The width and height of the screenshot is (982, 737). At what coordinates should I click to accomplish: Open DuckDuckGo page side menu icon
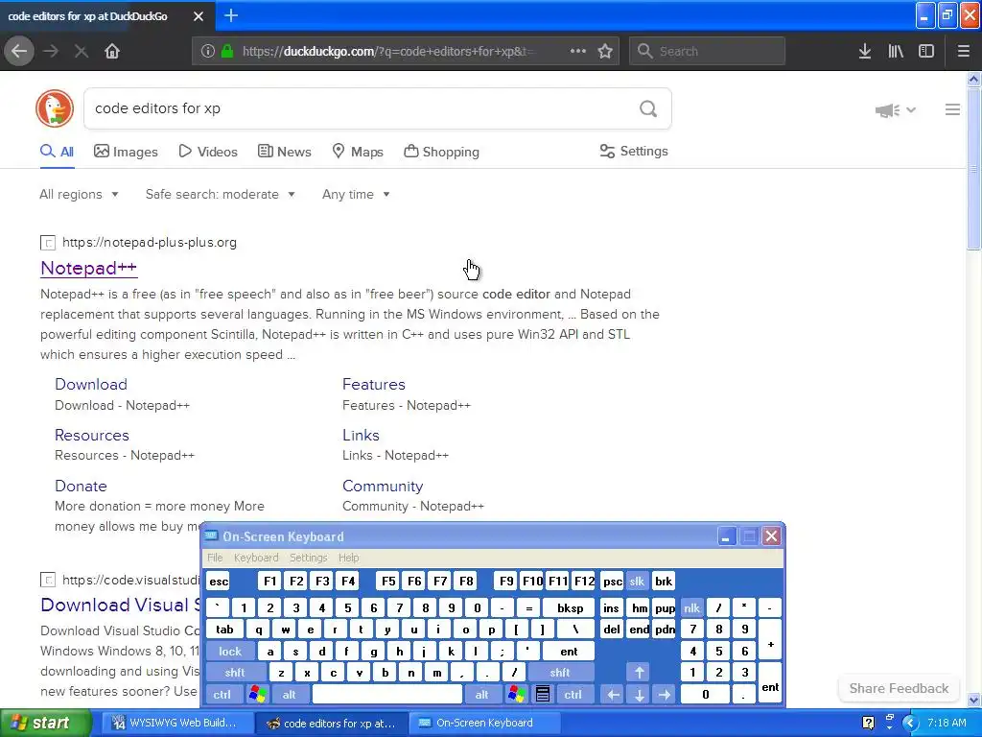(952, 109)
